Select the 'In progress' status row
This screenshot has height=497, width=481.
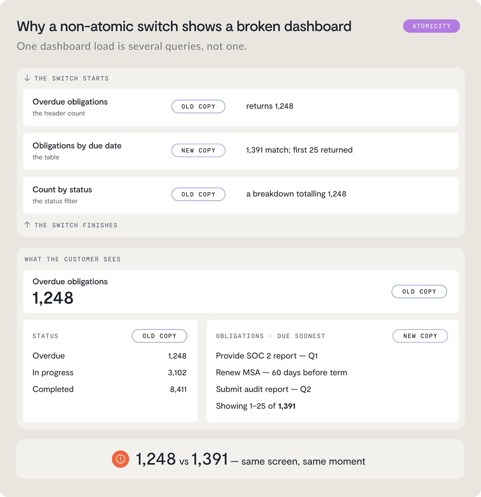tap(110, 373)
